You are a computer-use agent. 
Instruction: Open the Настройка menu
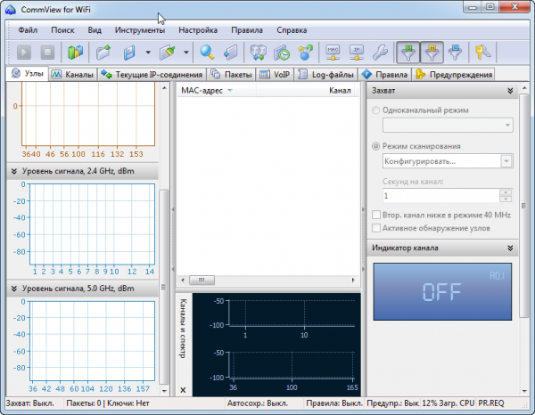point(198,30)
